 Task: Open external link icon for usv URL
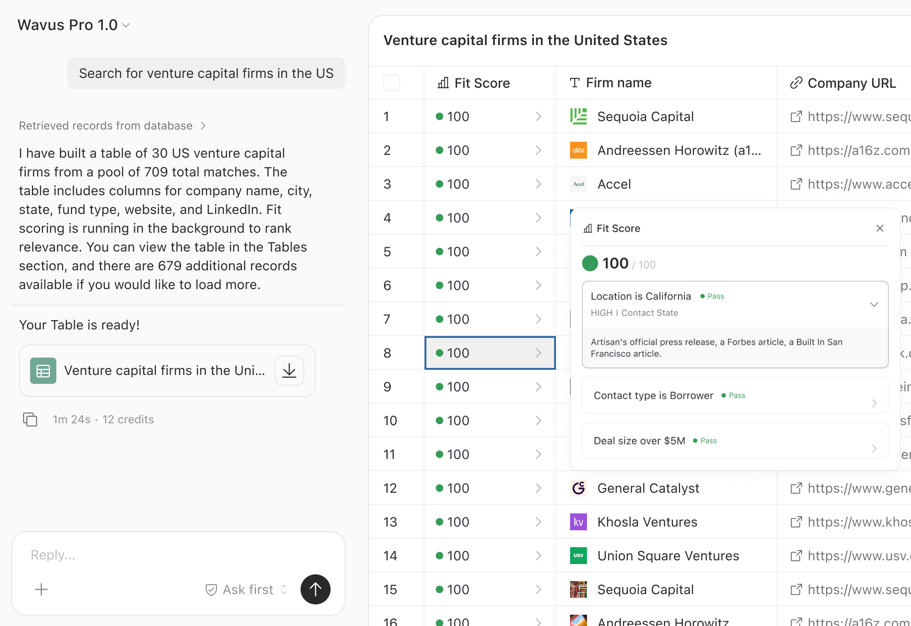tap(796, 556)
